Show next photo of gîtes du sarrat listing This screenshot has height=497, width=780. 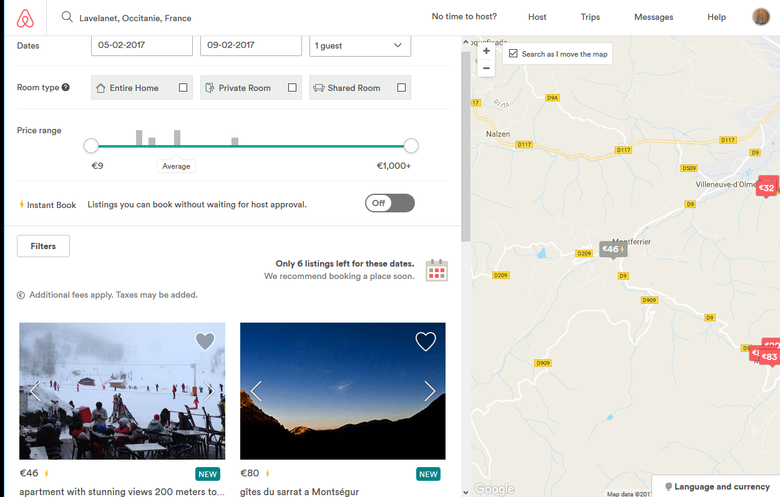pyautogui.click(x=429, y=391)
